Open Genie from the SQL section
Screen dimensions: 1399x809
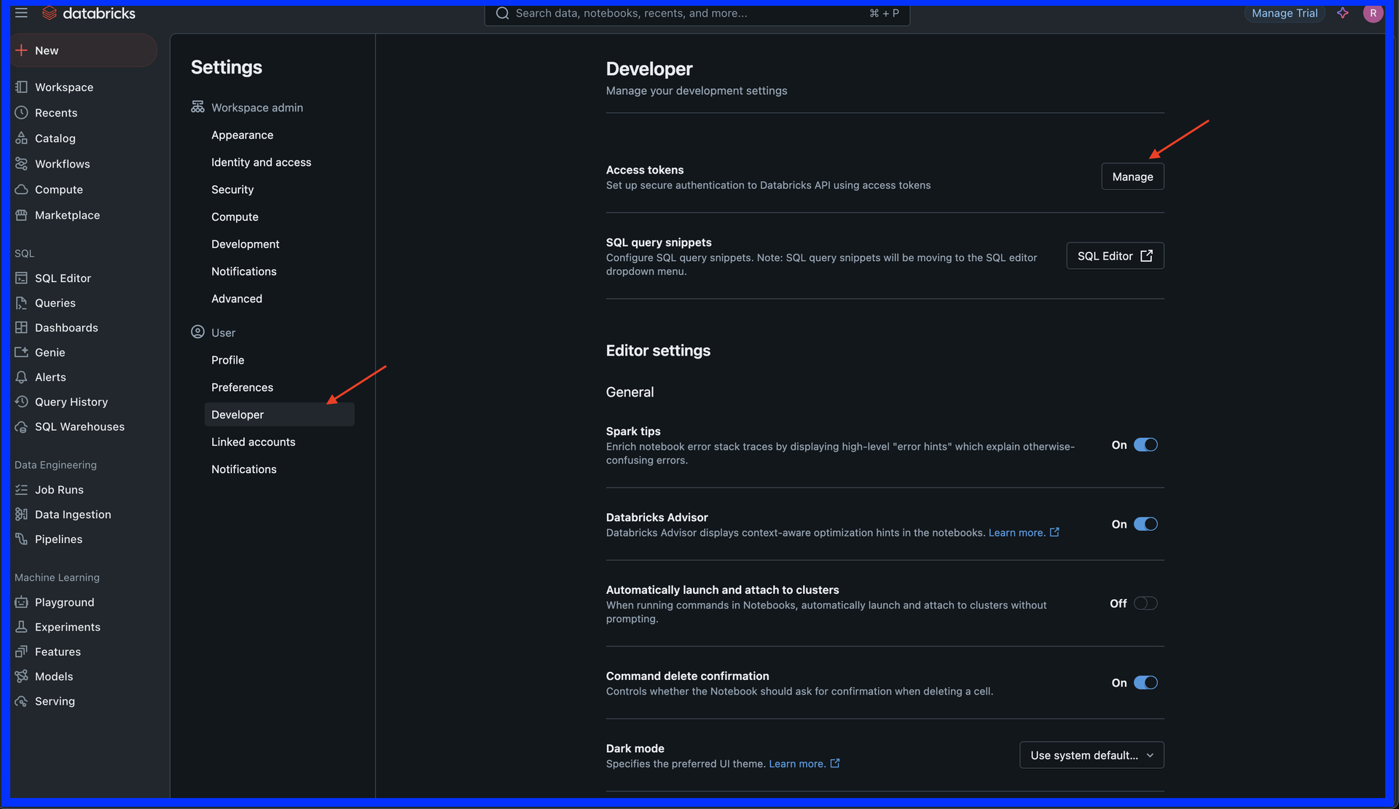[x=50, y=352]
